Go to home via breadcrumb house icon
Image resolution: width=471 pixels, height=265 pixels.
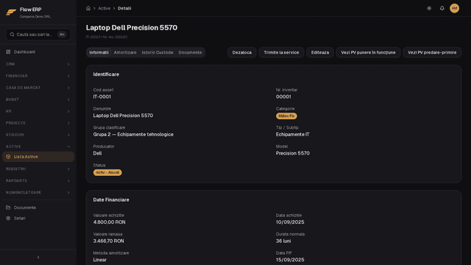pyautogui.click(x=88, y=8)
